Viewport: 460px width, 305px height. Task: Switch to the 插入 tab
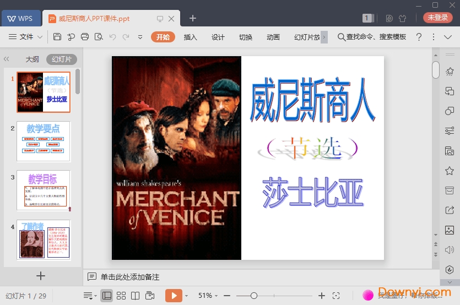pos(191,37)
